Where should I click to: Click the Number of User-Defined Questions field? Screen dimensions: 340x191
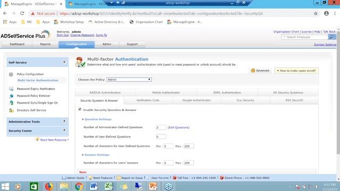(161, 137)
